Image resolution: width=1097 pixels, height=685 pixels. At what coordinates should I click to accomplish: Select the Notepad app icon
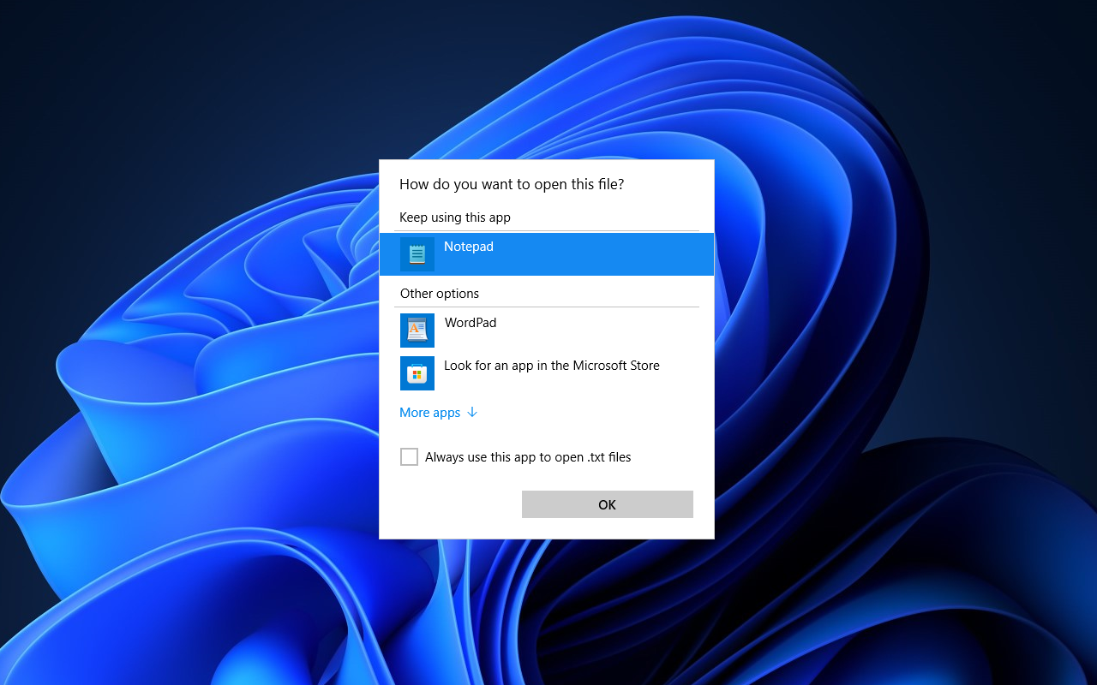(x=417, y=254)
